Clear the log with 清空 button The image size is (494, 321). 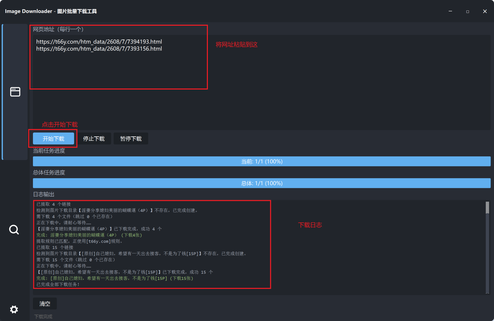[x=45, y=304]
